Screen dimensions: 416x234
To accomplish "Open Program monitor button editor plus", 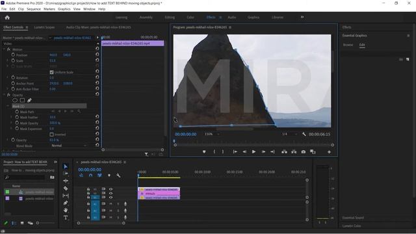I will pos(329,152).
